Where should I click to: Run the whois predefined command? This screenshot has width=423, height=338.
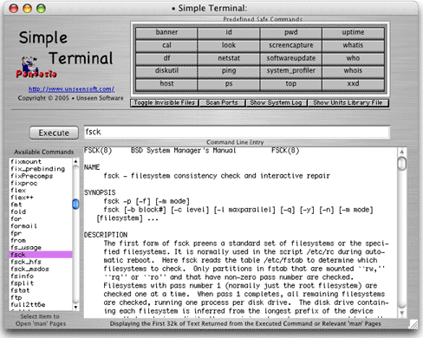tap(353, 71)
